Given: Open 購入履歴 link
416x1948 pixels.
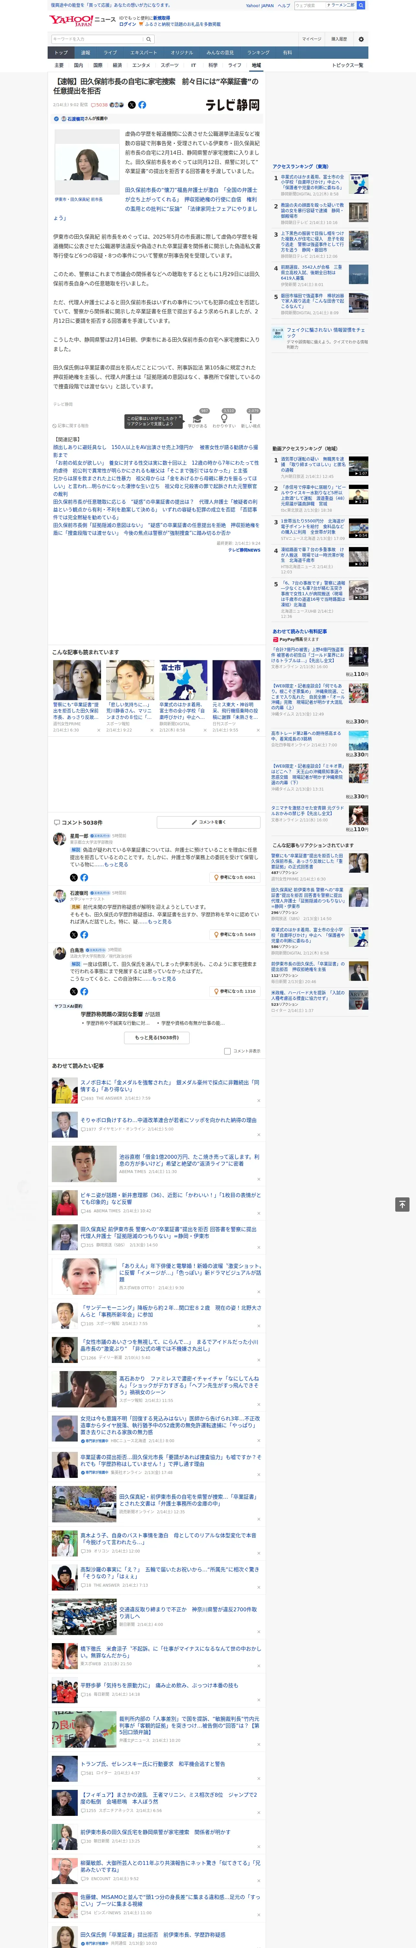Looking at the screenshot, I should point(339,39).
